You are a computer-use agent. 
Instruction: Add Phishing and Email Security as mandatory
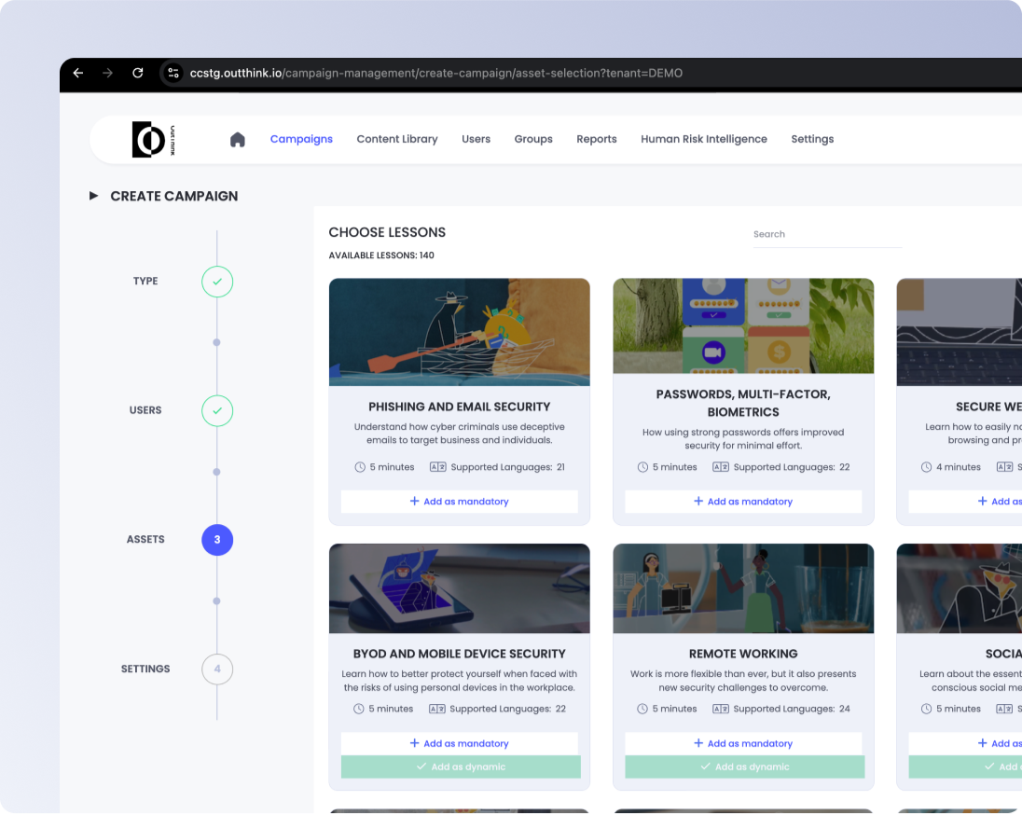[459, 502]
